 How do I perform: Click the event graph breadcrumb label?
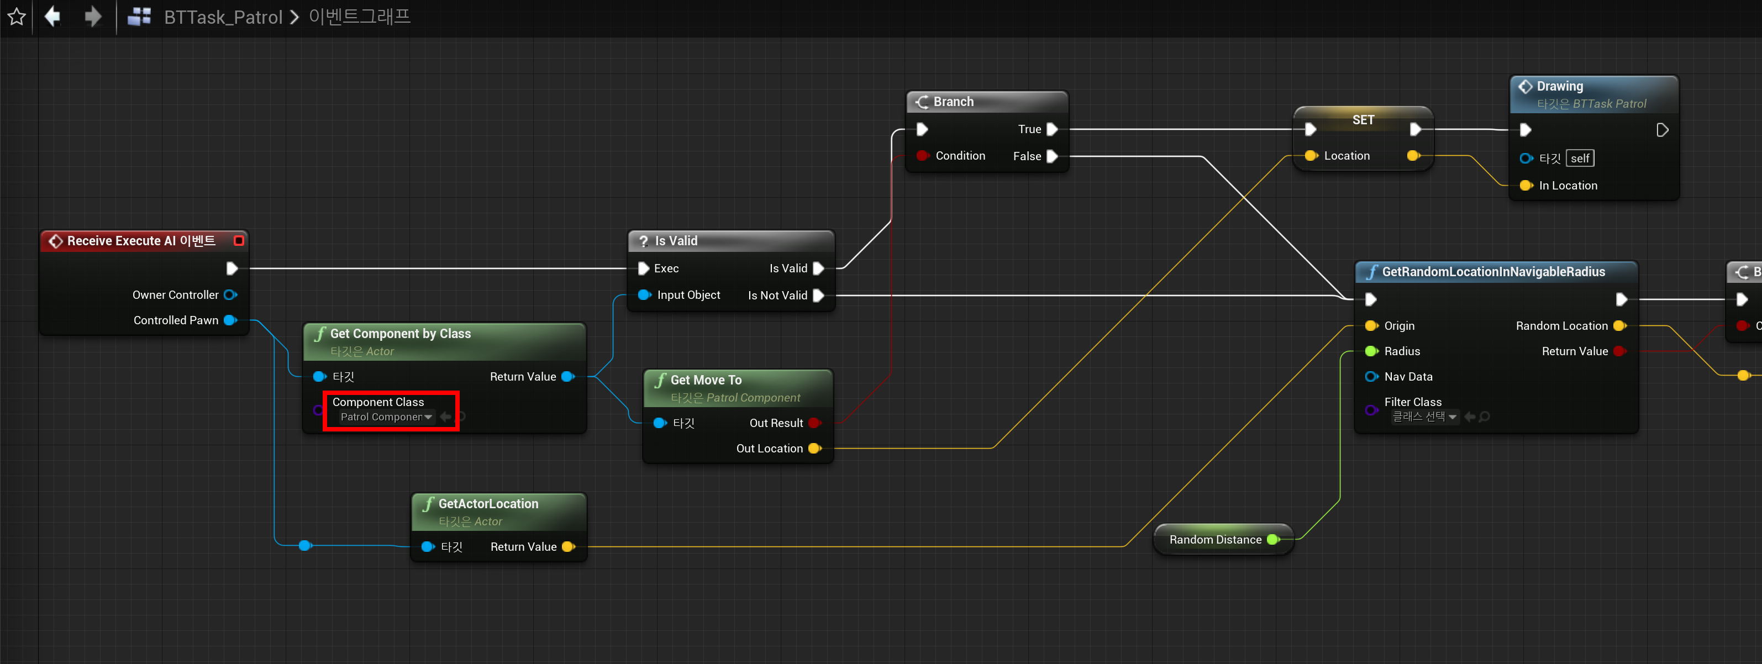[359, 17]
